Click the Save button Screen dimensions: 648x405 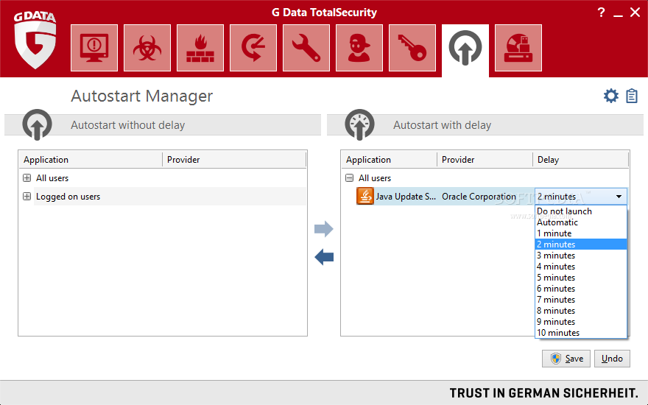566,359
